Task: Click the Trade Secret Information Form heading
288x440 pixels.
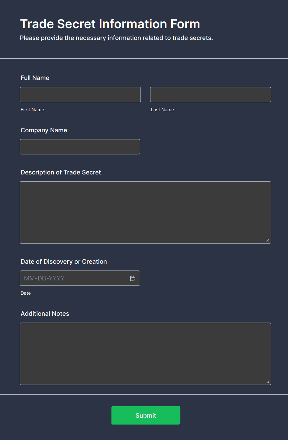Action: [110, 24]
